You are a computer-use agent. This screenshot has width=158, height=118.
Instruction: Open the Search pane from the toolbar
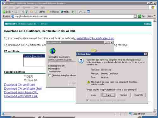40,12
